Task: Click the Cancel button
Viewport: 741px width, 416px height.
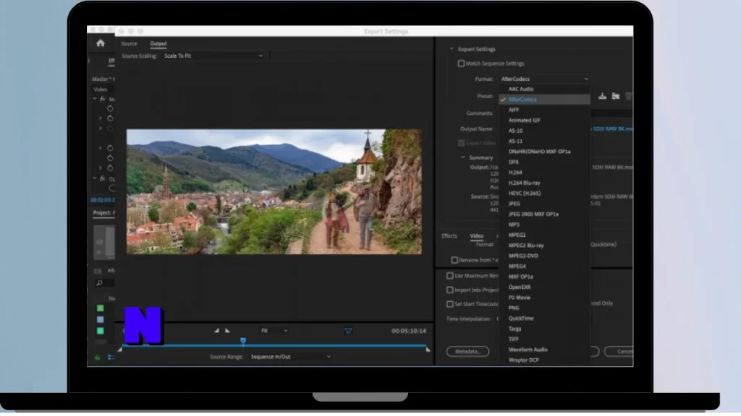Action: pos(619,352)
